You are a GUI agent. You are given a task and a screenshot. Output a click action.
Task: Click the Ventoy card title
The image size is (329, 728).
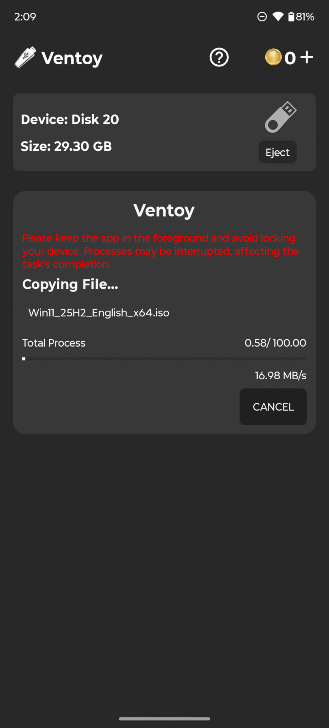(x=164, y=210)
